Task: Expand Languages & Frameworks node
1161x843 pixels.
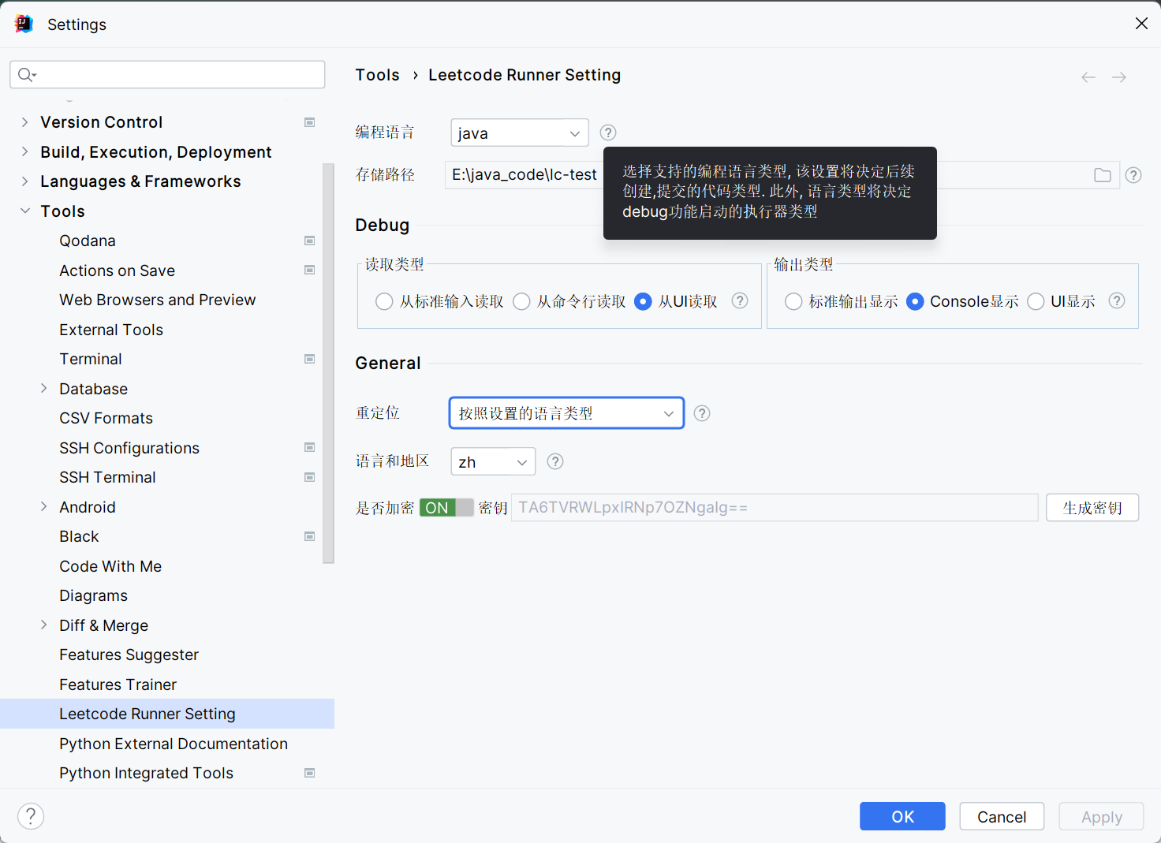Action: [x=24, y=181]
